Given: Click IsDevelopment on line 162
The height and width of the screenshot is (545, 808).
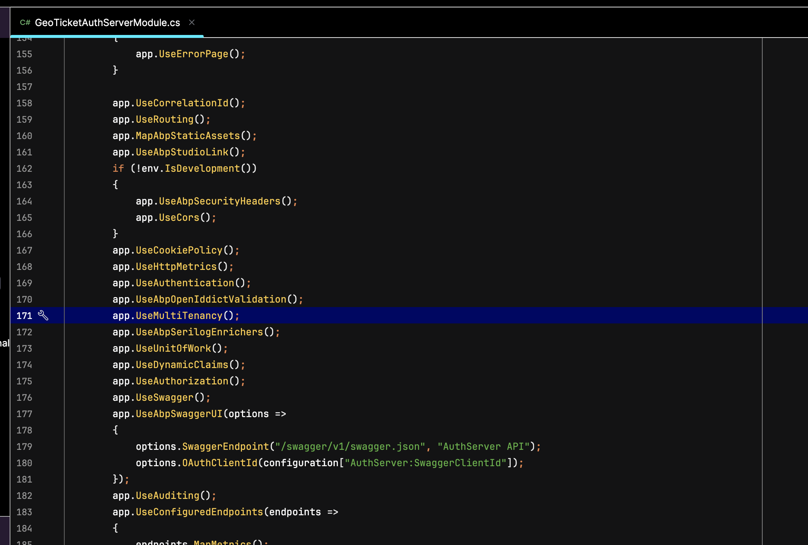Looking at the screenshot, I should 202,168.
